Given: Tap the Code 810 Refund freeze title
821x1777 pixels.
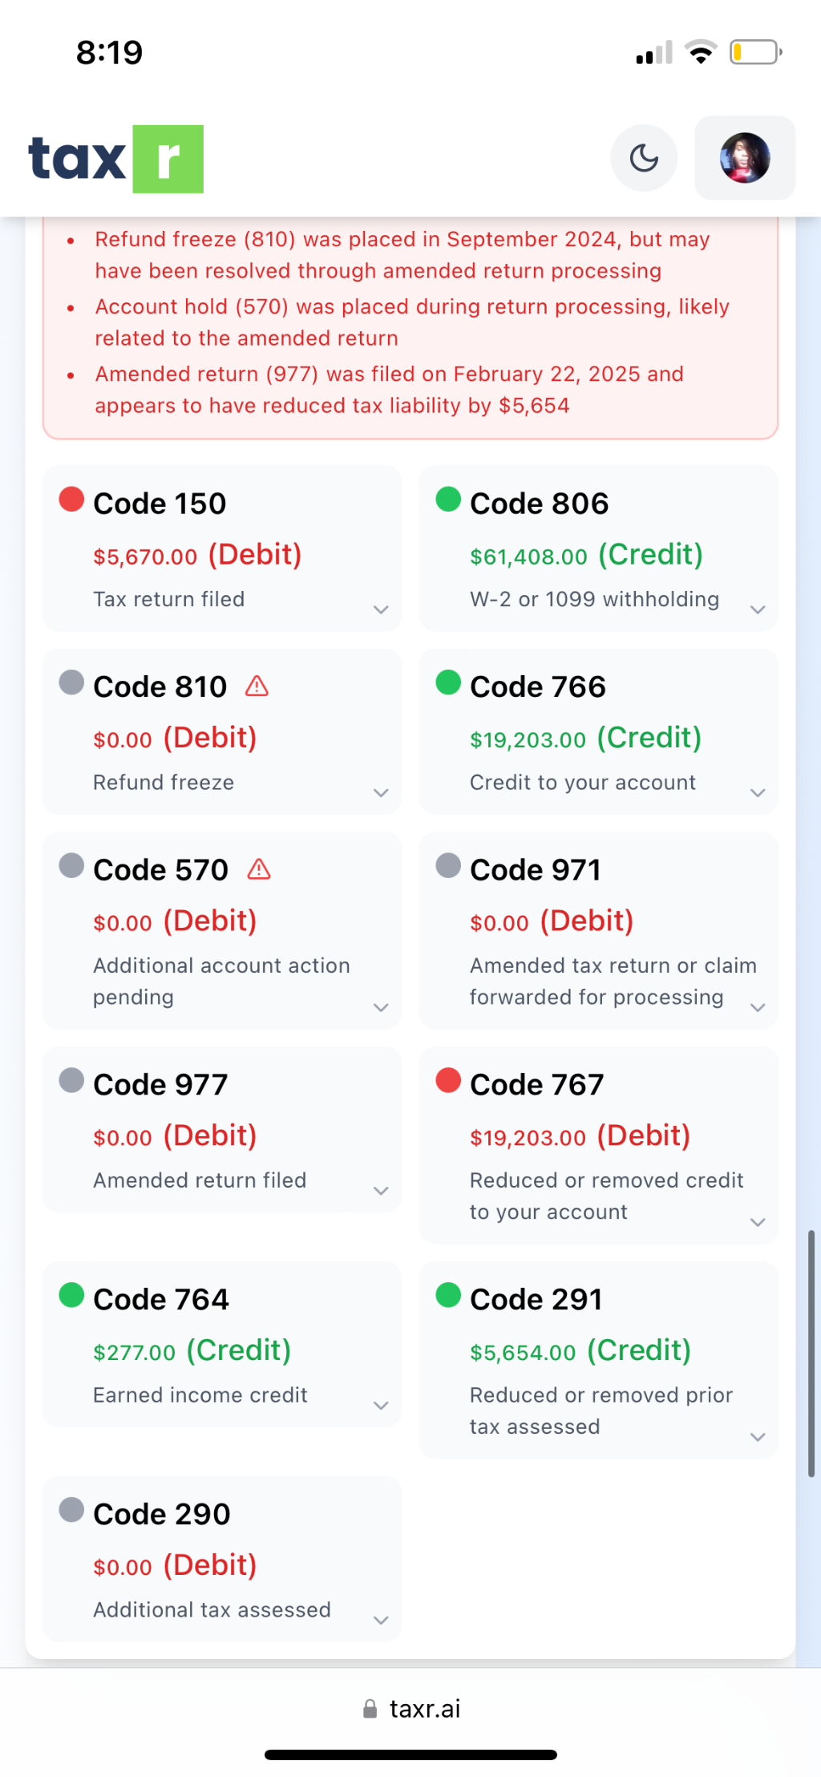Looking at the screenshot, I should point(160,687).
